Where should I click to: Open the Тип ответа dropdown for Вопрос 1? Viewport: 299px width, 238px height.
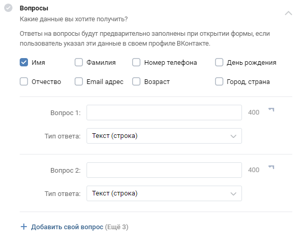click(164, 136)
